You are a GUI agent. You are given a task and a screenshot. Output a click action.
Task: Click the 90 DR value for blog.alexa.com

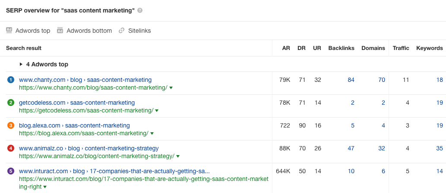pos(301,125)
